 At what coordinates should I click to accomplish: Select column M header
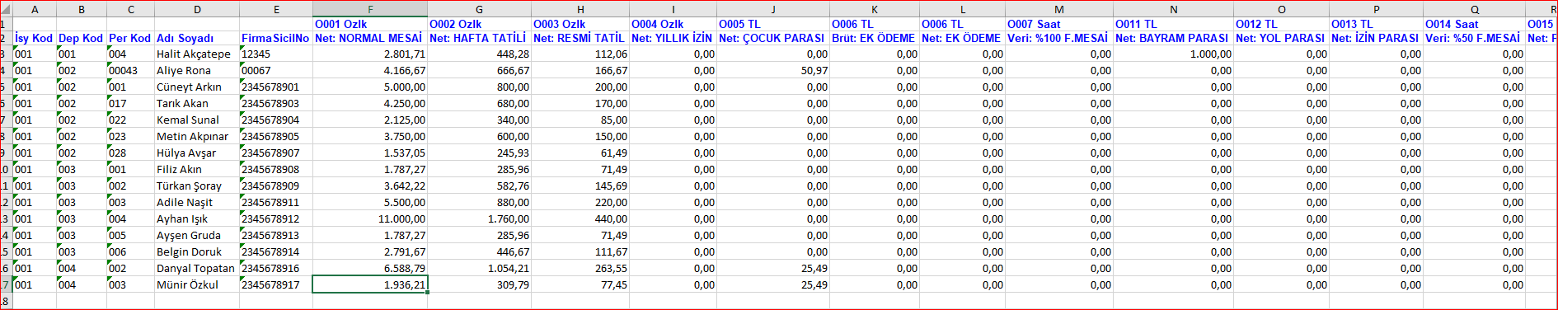[x=1058, y=9]
